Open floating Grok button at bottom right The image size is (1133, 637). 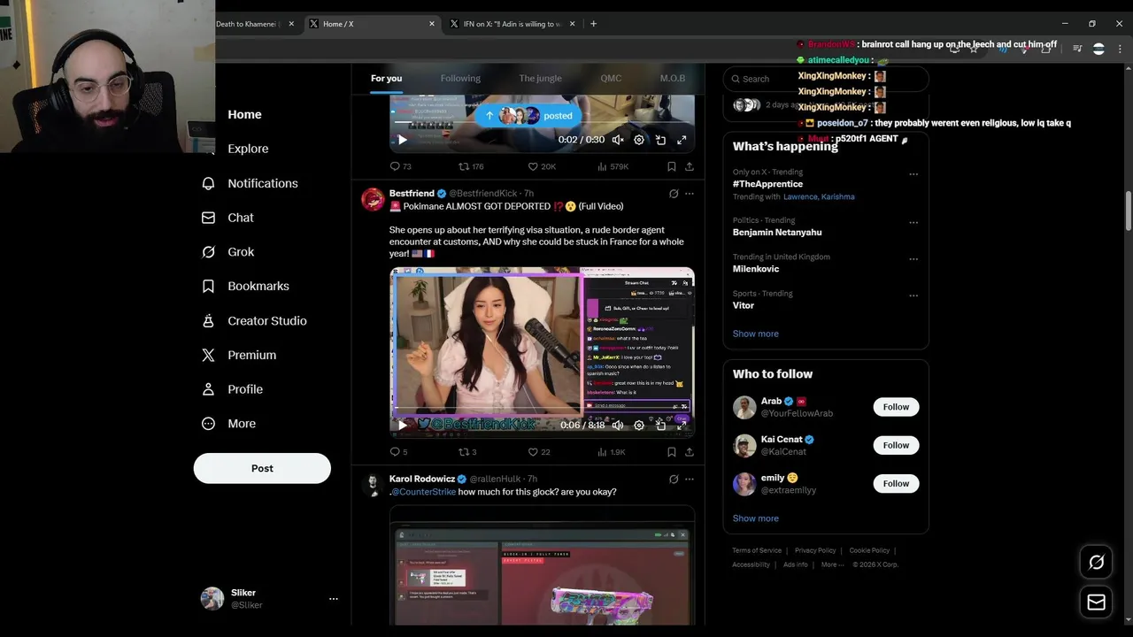[1096, 563]
